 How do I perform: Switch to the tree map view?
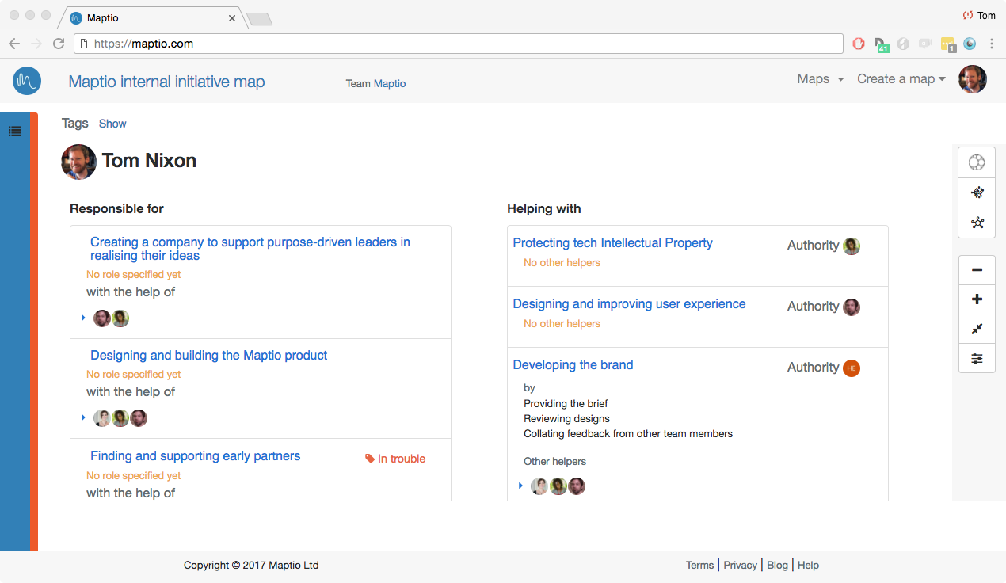[977, 192]
